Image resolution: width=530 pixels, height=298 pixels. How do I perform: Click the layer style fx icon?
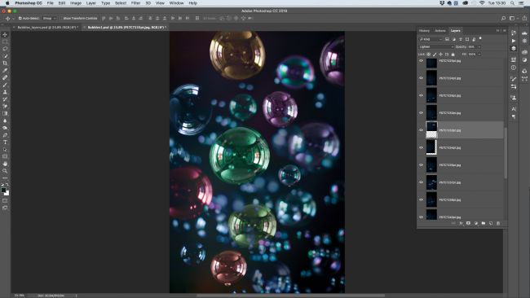coord(461,223)
